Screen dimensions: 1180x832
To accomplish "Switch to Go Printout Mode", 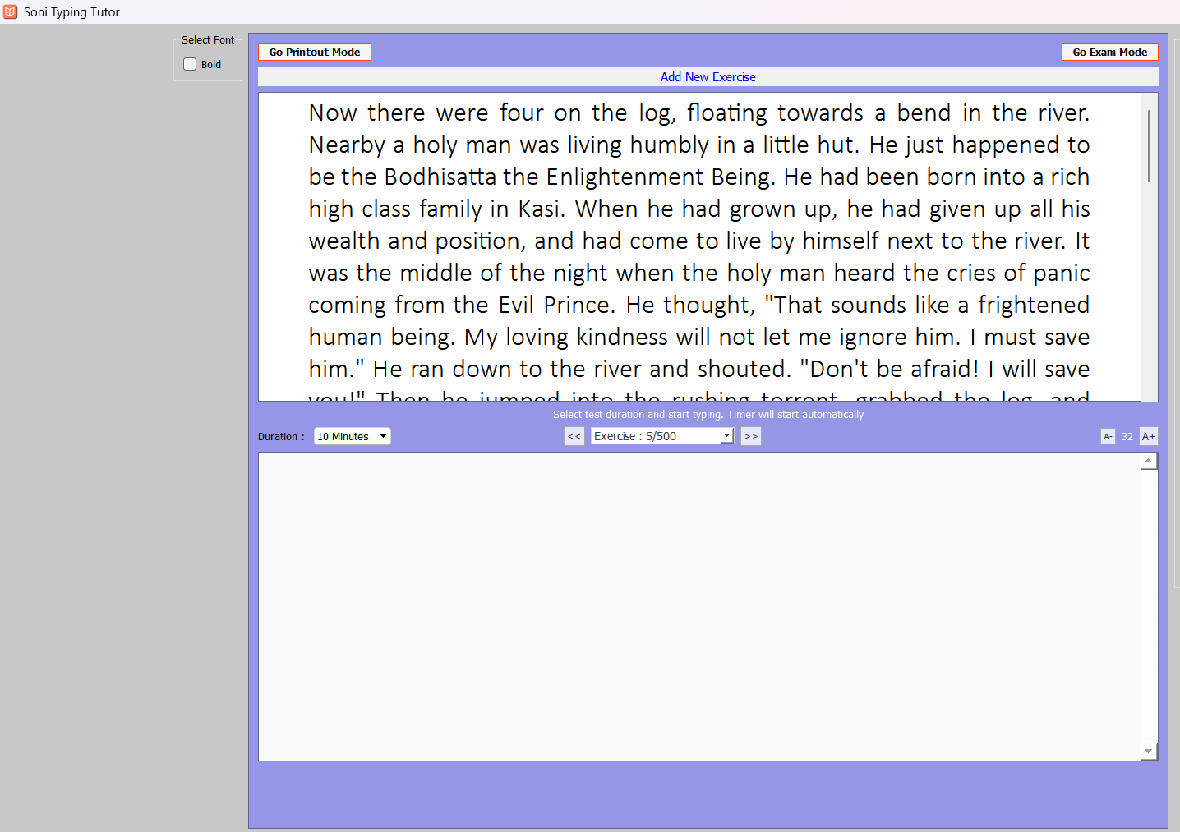I will click(x=315, y=52).
